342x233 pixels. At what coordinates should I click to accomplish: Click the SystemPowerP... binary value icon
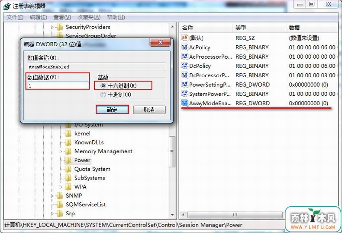click(184, 94)
